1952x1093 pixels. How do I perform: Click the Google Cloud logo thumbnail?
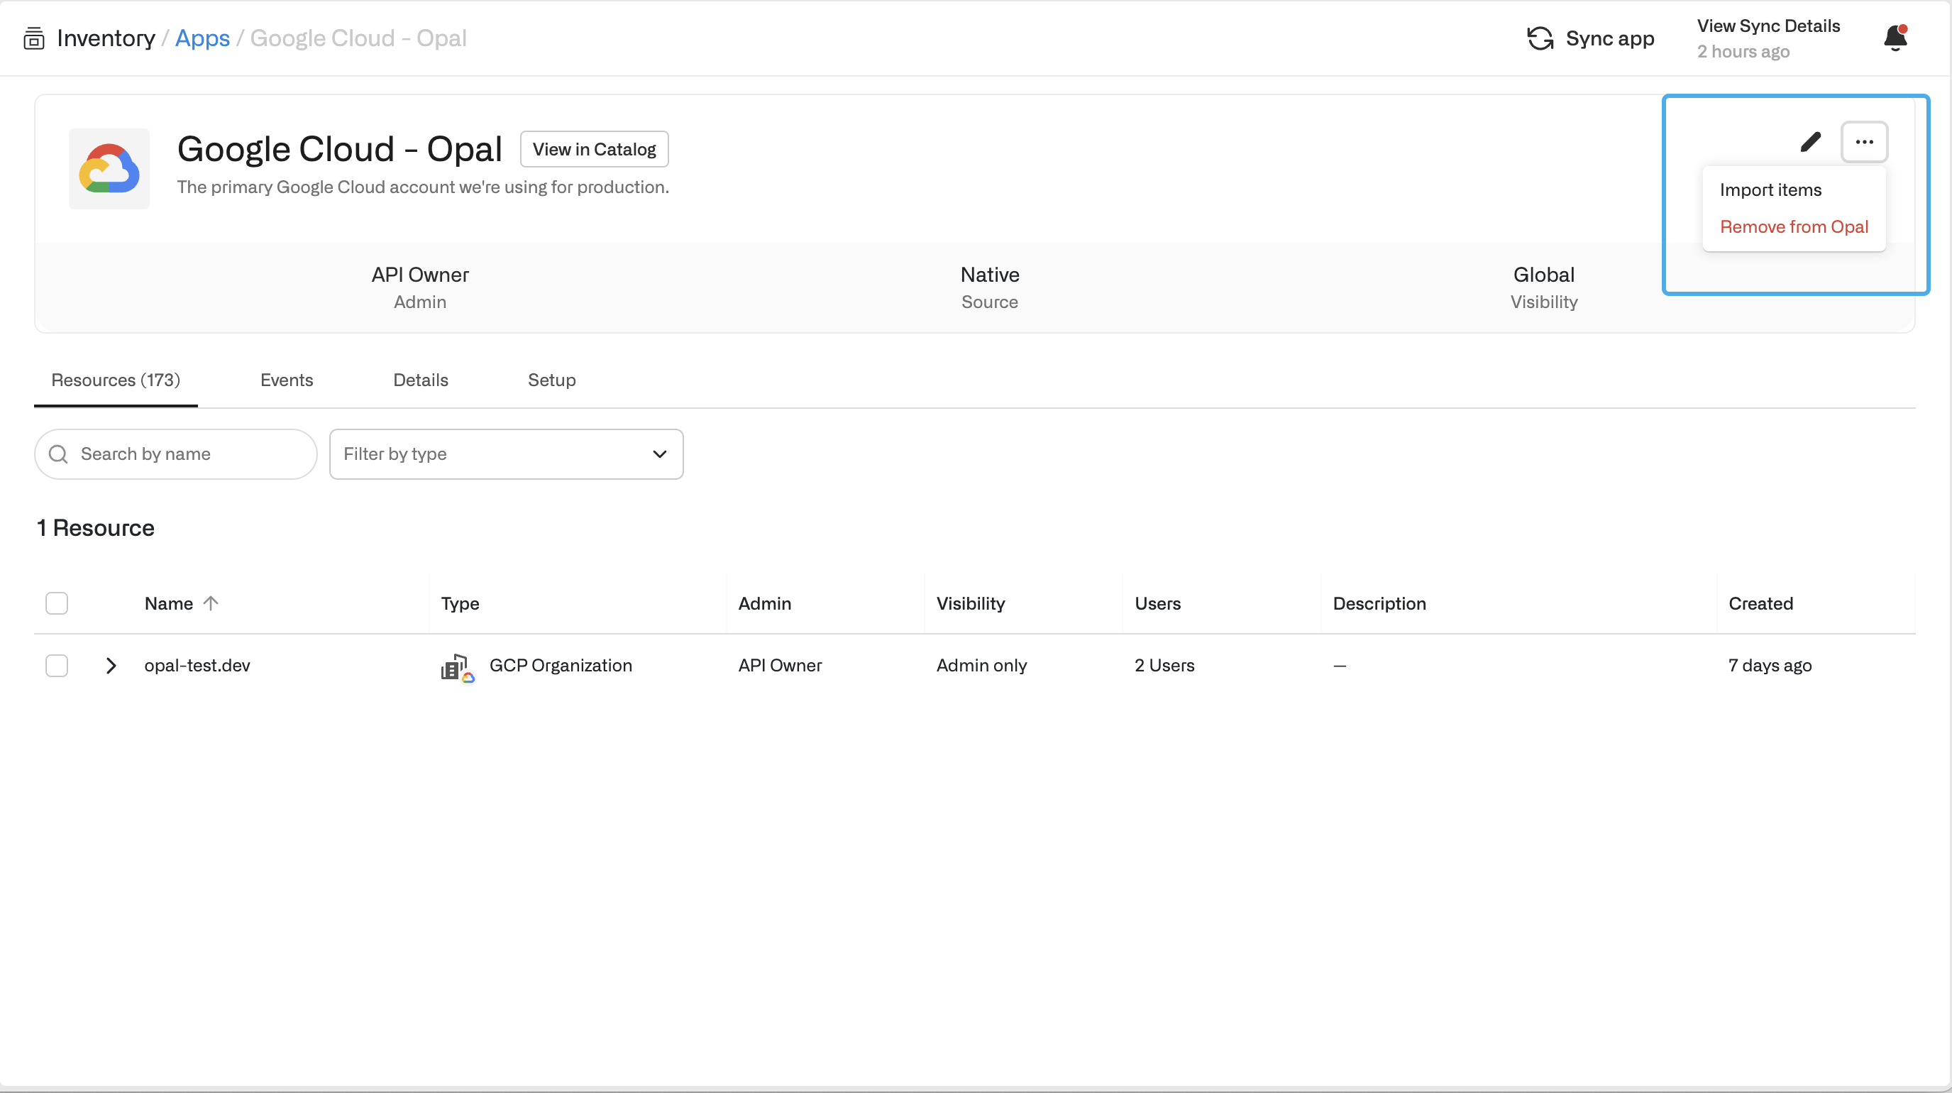(x=109, y=168)
